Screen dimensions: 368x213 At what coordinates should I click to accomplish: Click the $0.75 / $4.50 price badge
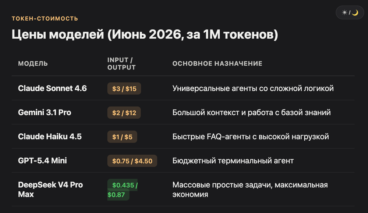(132, 161)
